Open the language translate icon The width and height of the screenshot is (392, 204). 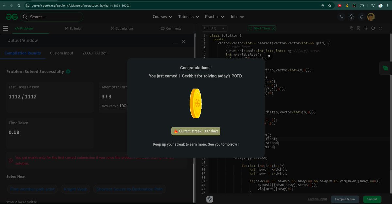(x=341, y=17)
